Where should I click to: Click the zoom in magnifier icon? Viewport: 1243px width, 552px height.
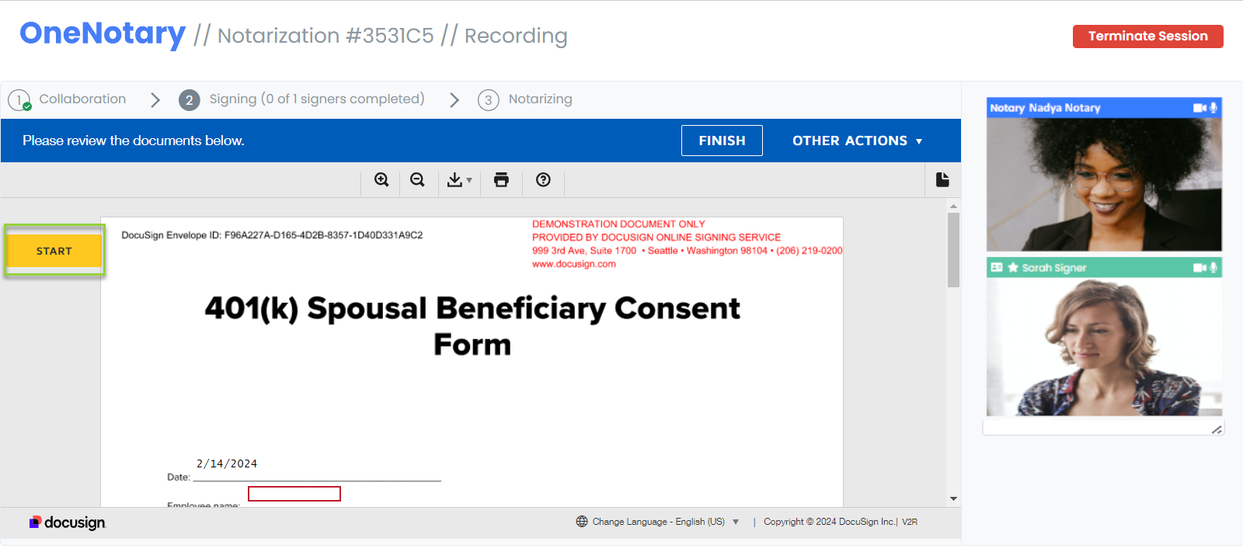pos(381,180)
